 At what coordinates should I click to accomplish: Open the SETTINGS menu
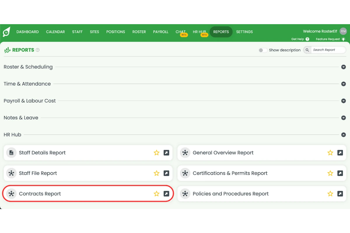pyautogui.click(x=244, y=32)
